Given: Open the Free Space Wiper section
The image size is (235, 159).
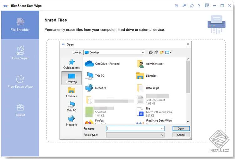Looking at the screenshot, I should [x=20, y=82].
